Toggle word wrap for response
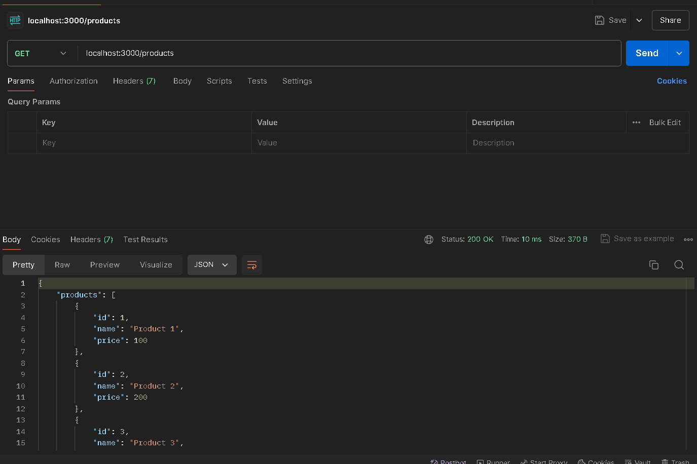 pos(252,265)
